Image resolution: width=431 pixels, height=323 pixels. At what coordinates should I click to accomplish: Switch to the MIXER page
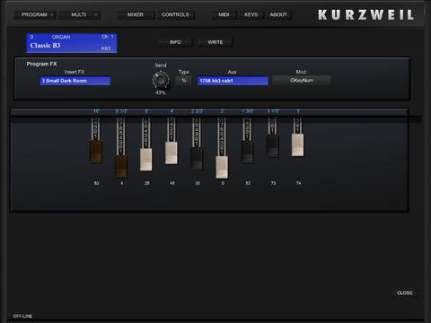[x=136, y=14]
